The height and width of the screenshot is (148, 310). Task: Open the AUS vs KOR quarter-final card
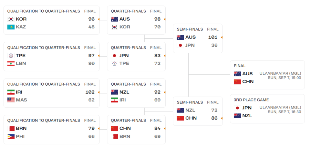(x=136, y=20)
